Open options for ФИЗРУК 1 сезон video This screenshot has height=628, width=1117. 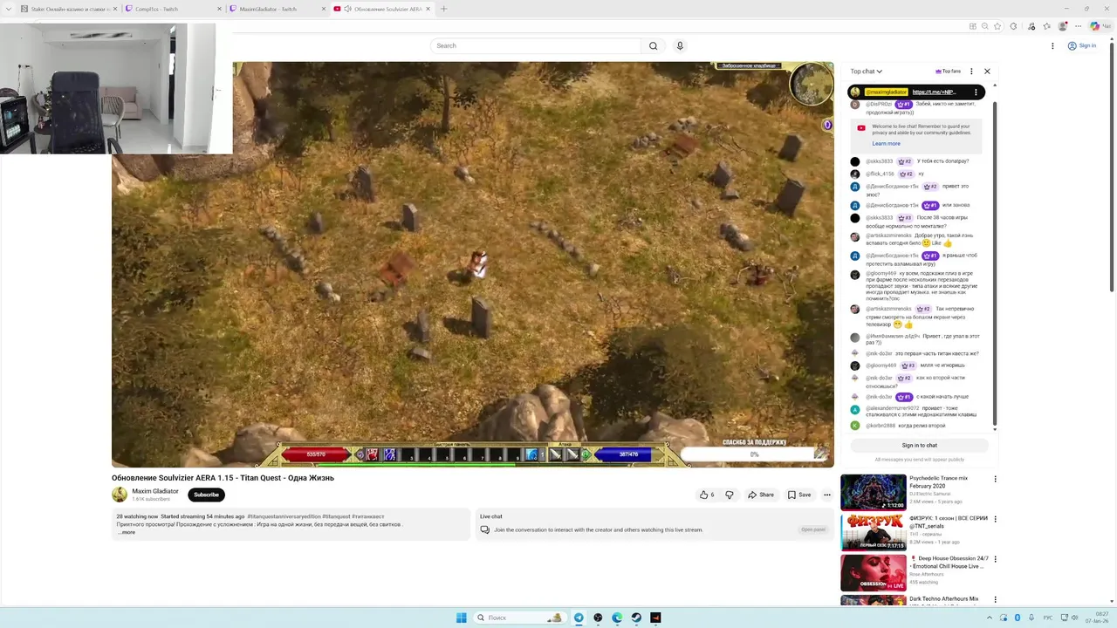click(995, 519)
